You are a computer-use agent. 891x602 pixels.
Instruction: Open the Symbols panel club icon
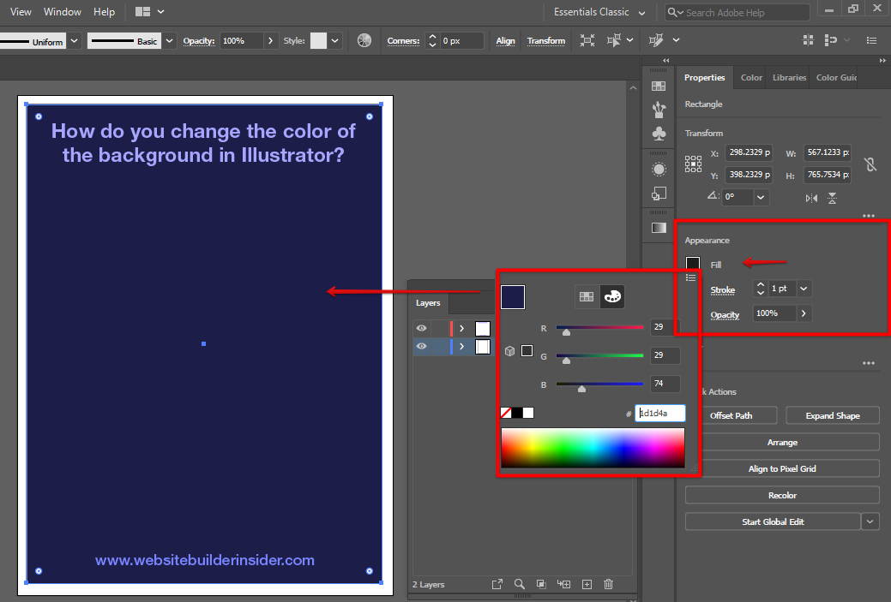click(x=659, y=134)
